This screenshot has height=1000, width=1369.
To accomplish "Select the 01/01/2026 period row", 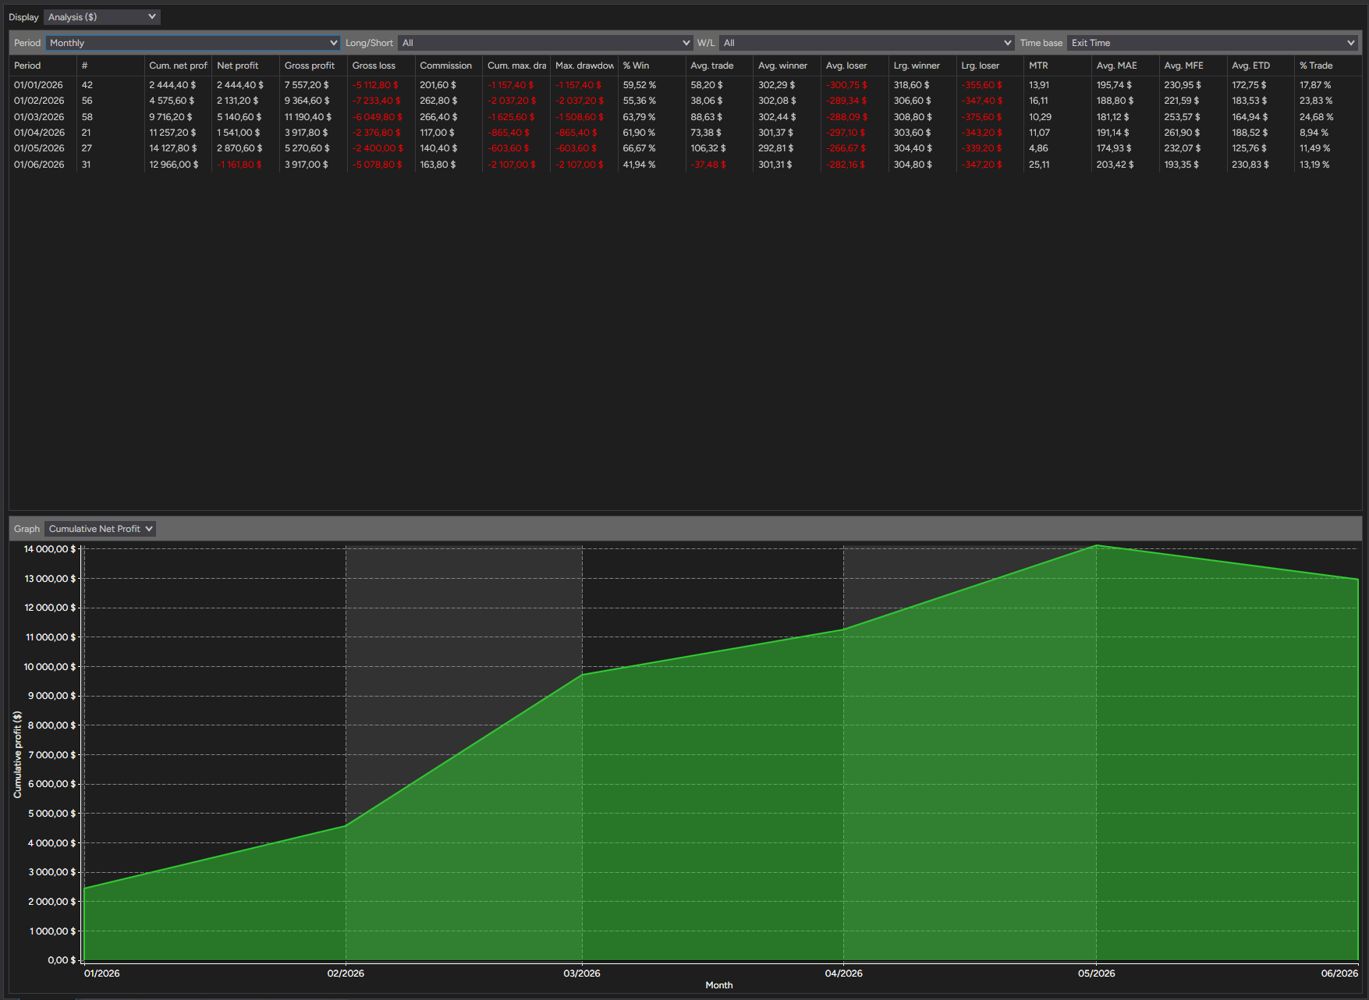I will coord(685,85).
